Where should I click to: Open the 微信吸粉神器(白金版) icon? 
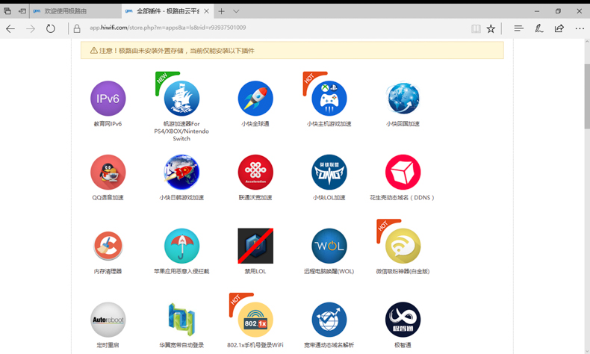click(403, 246)
